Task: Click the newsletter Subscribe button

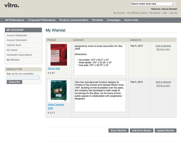Action: tap(14, 82)
